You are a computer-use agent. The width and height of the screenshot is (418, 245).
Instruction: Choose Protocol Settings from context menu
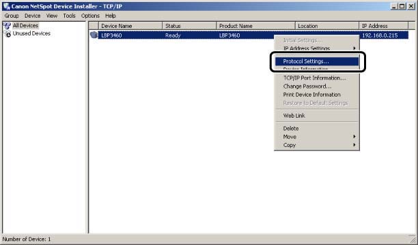tap(317, 61)
